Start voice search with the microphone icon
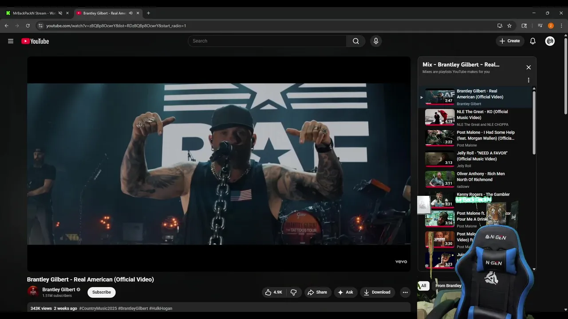The height and width of the screenshot is (319, 568). coord(376,41)
